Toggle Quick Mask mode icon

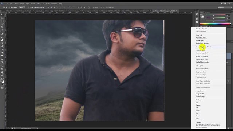[2, 85]
